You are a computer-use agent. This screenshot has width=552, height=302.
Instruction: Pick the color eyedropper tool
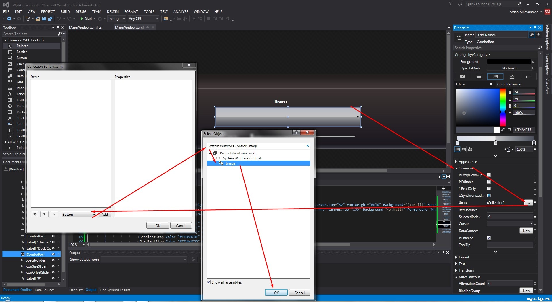click(503, 130)
